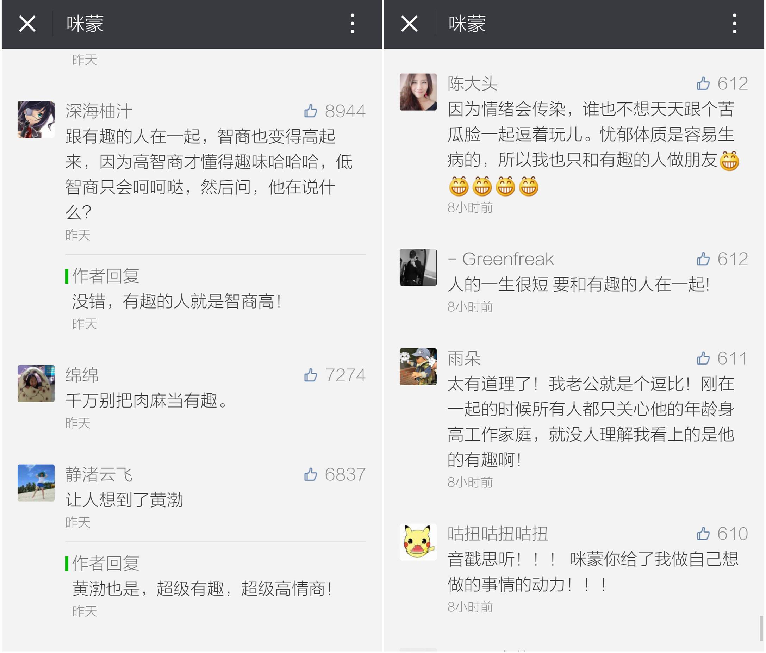View 静渚云飞's beach avatar
This screenshot has width=766, height=653.
[36, 483]
